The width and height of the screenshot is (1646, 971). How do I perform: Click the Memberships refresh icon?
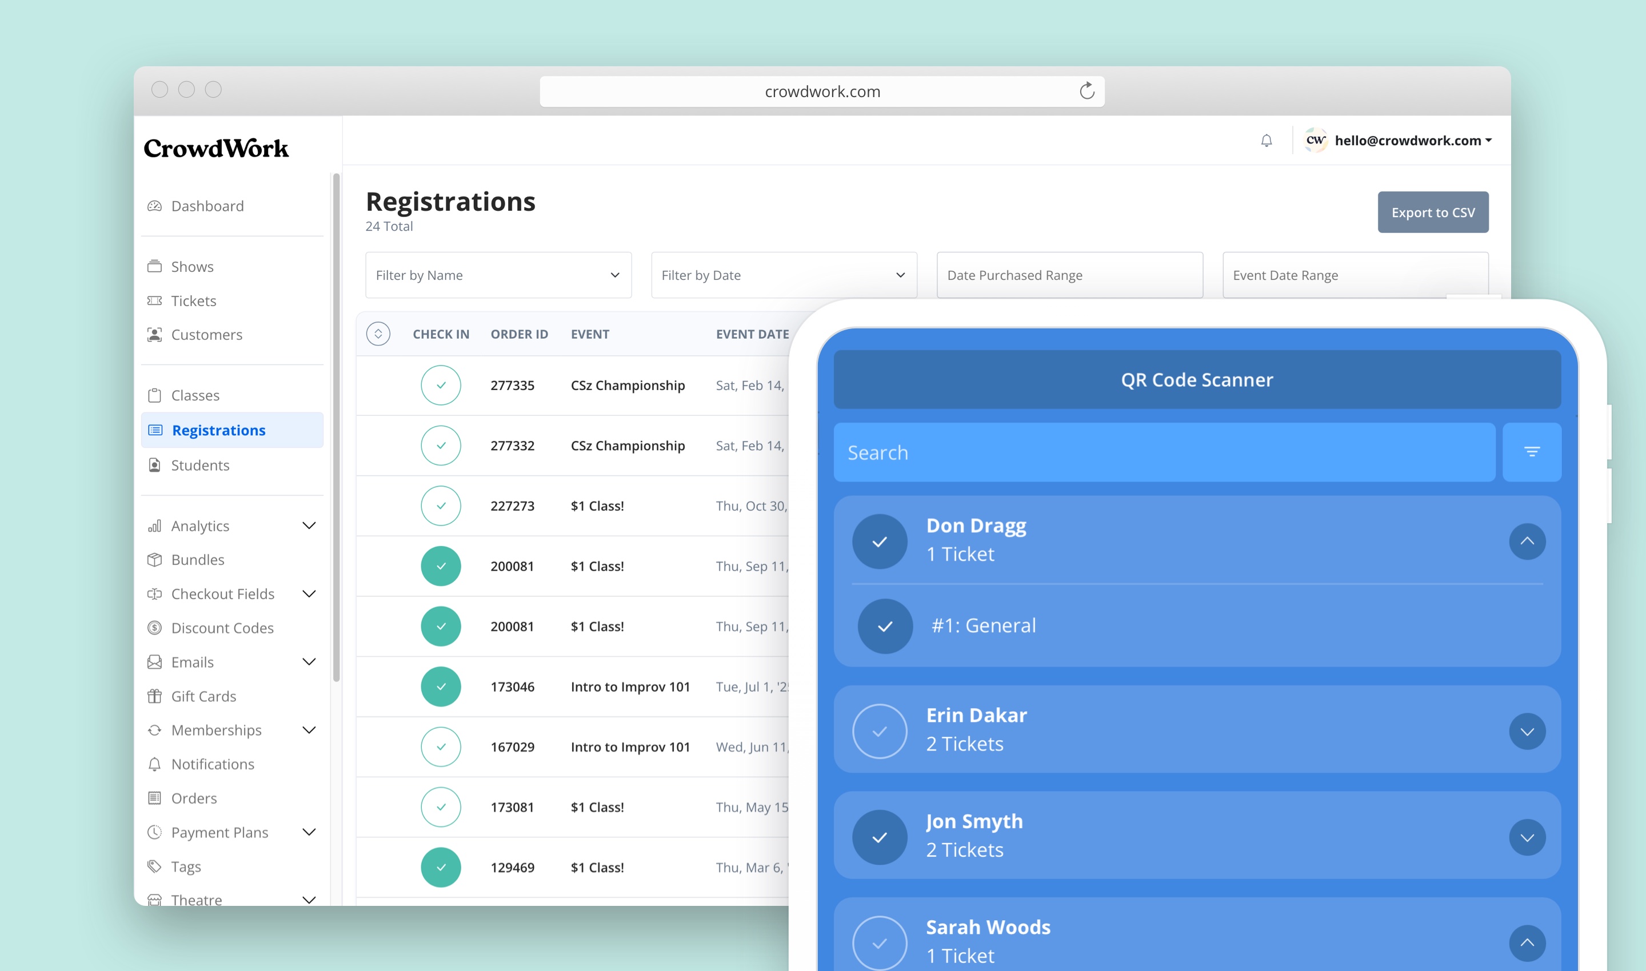coord(154,730)
